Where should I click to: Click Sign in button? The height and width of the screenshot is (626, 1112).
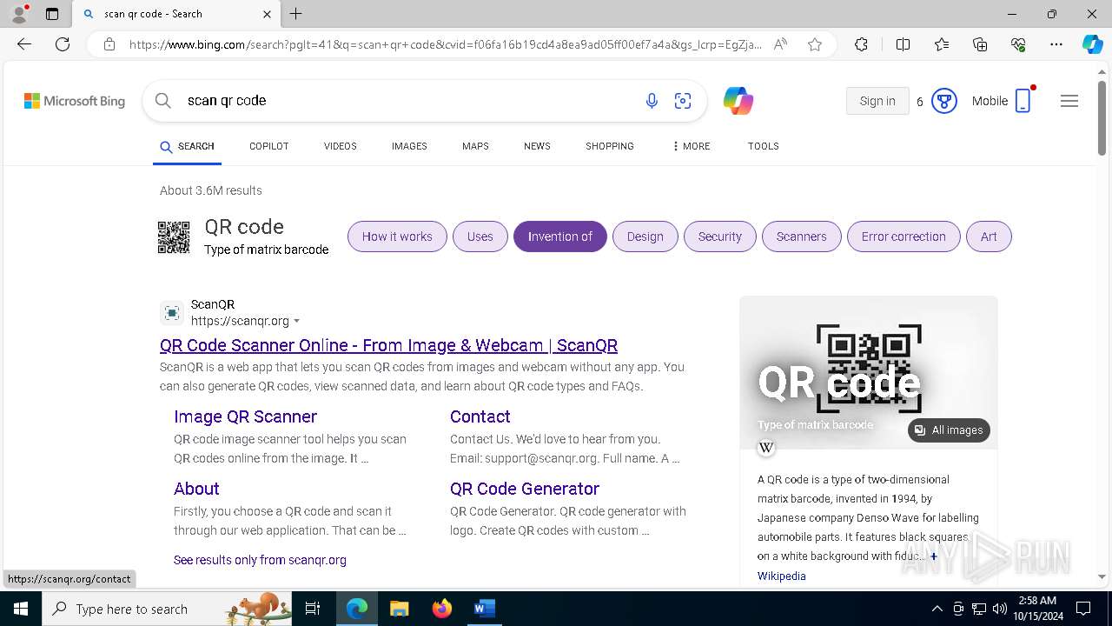(877, 101)
